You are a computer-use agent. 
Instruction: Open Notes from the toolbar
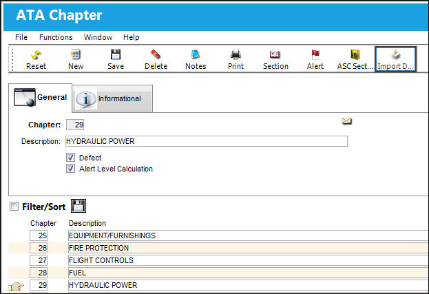point(196,60)
